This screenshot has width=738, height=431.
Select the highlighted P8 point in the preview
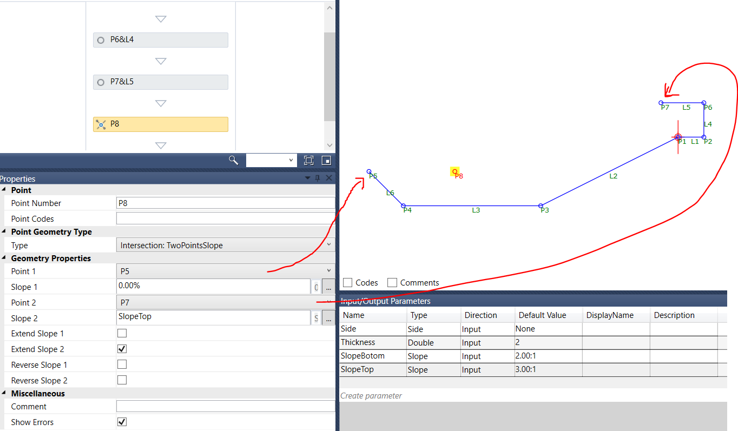tap(454, 171)
